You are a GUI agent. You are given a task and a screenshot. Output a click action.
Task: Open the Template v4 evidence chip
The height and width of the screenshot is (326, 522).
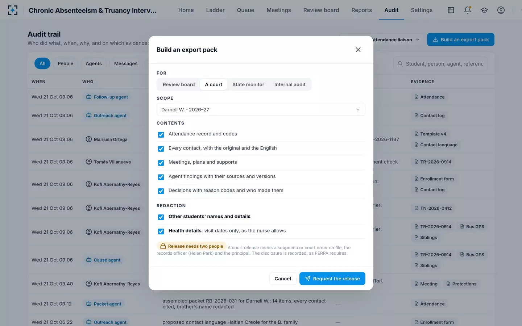click(x=430, y=134)
